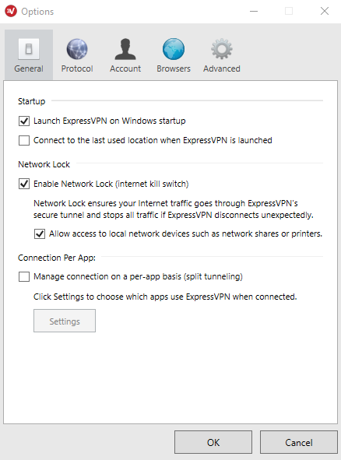Click the Network Lock description paragraph
Image resolution: width=341 pixels, height=460 pixels.
point(174,209)
